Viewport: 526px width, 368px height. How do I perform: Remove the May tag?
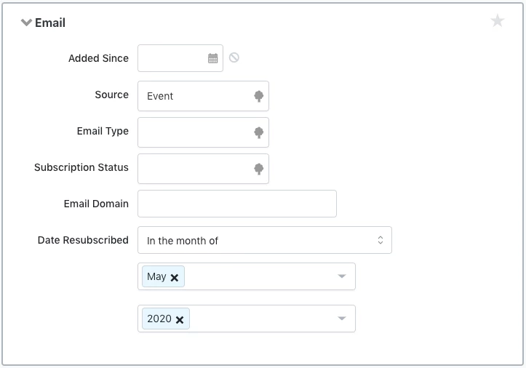[x=175, y=277]
